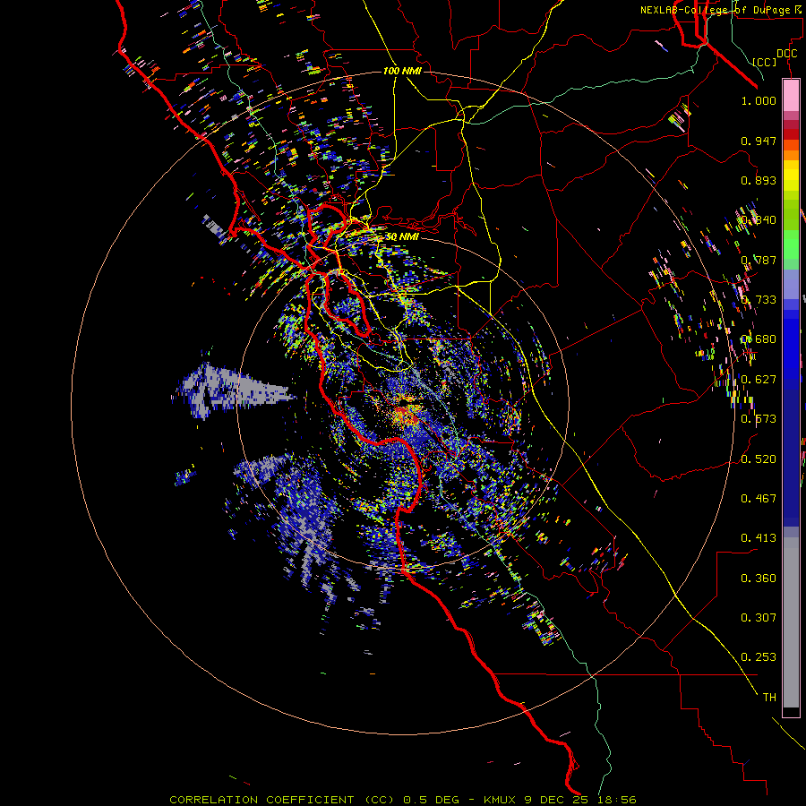Select the 0.840 legend value
The image size is (806, 806).
pos(759,220)
